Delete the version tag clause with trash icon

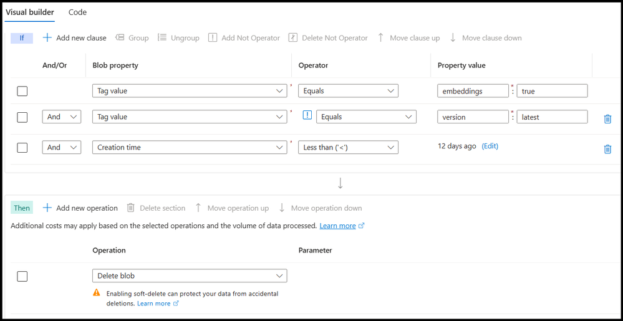coord(607,118)
